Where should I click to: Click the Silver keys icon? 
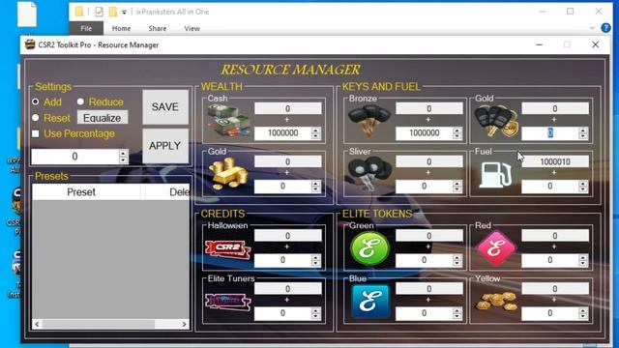[369, 173]
